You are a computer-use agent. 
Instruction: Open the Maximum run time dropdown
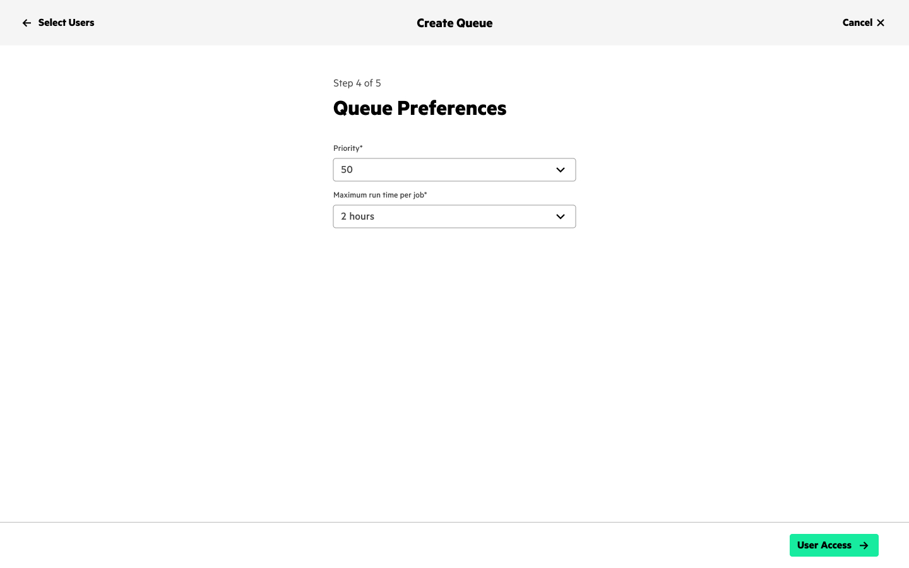click(x=454, y=216)
